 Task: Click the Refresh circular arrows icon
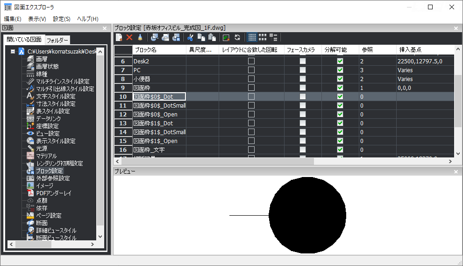tap(237, 37)
